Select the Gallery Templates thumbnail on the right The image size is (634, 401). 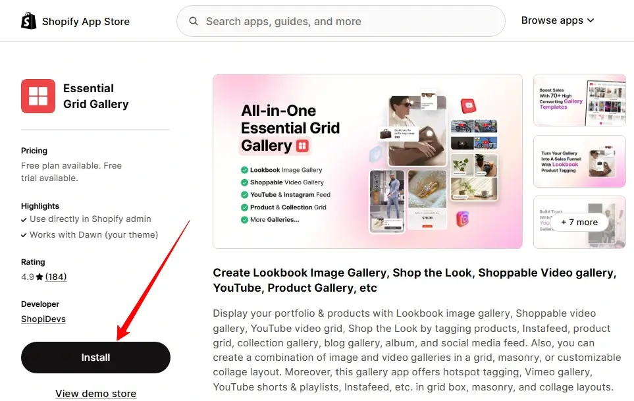tap(579, 100)
